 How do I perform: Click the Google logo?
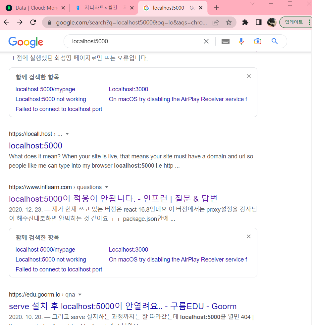(x=26, y=42)
